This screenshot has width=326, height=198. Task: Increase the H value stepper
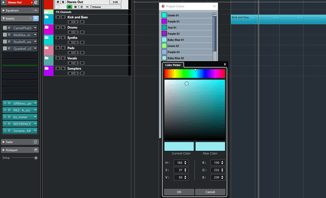(x=185, y=162)
